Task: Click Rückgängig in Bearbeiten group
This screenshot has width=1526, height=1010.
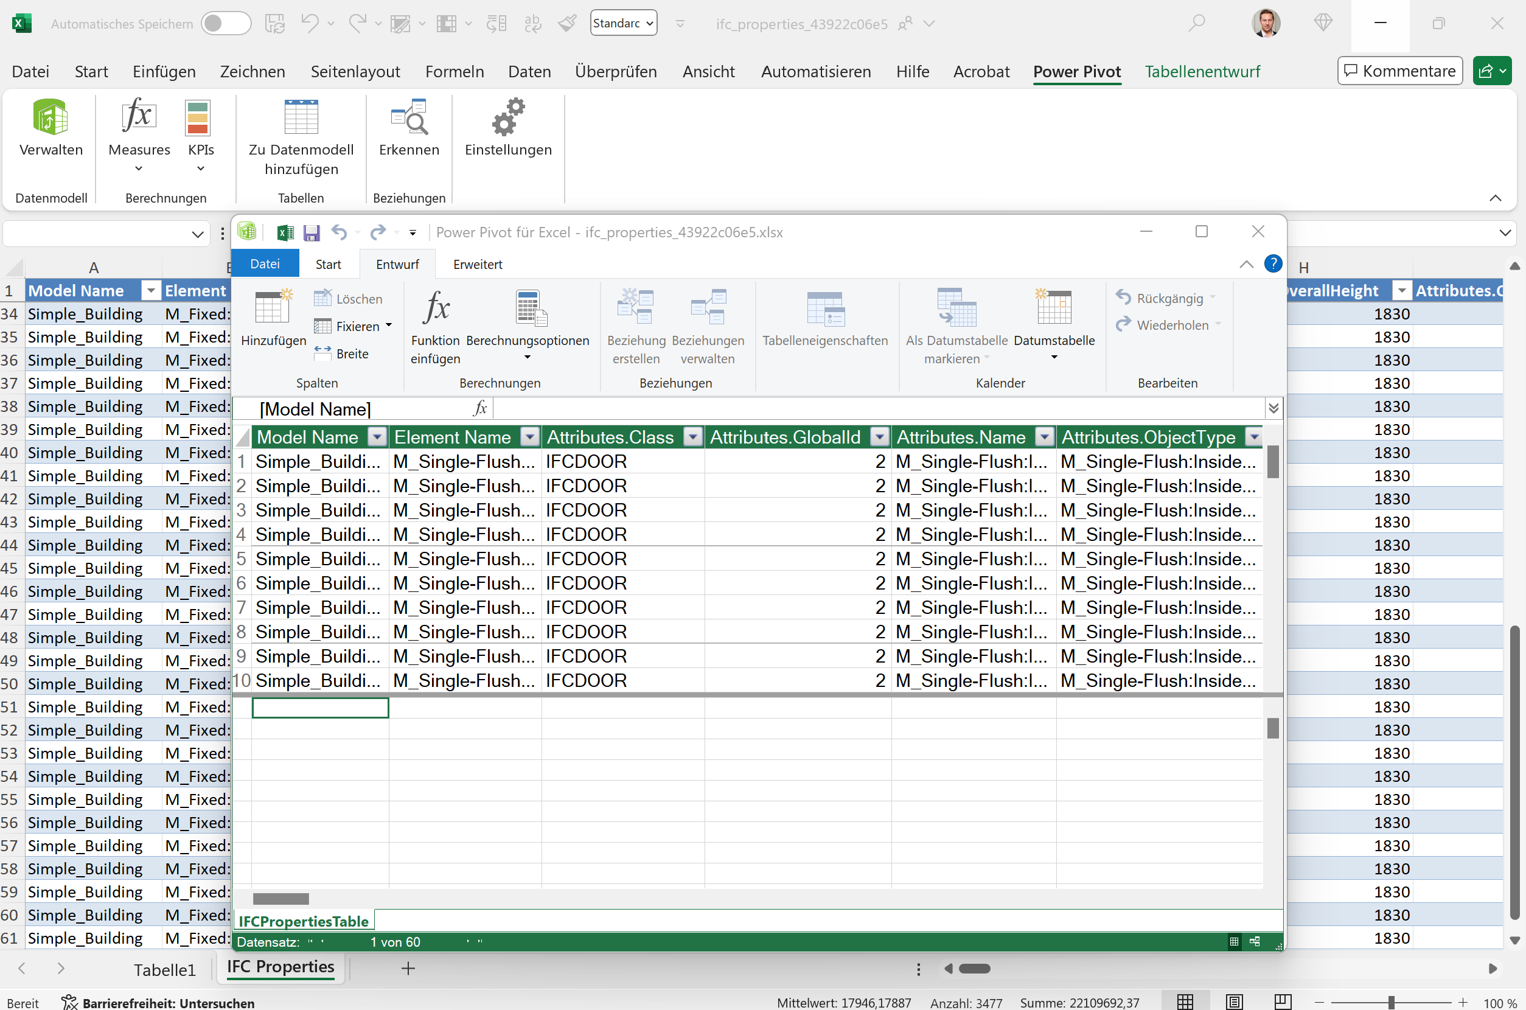Action: click(1165, 298)
